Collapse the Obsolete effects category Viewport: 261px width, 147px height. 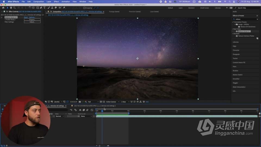(233, 34)
